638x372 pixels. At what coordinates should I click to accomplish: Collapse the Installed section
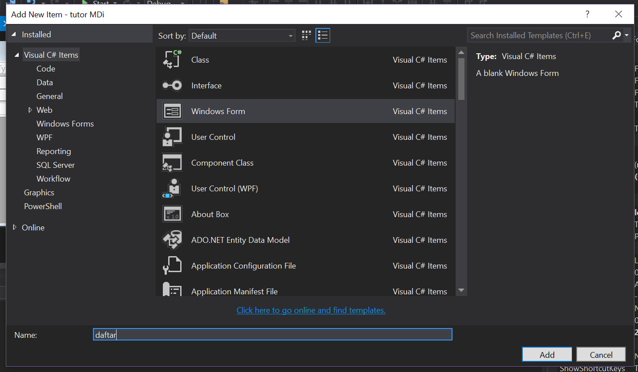click(x=14, y=34)
